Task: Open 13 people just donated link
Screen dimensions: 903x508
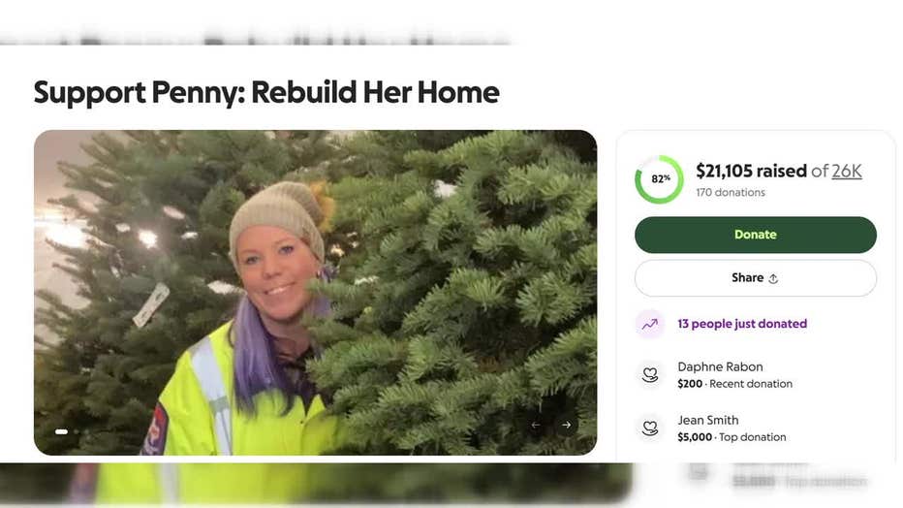Action: pos(742,324)
